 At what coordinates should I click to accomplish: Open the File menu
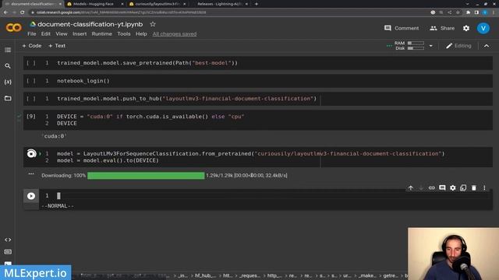32,33
